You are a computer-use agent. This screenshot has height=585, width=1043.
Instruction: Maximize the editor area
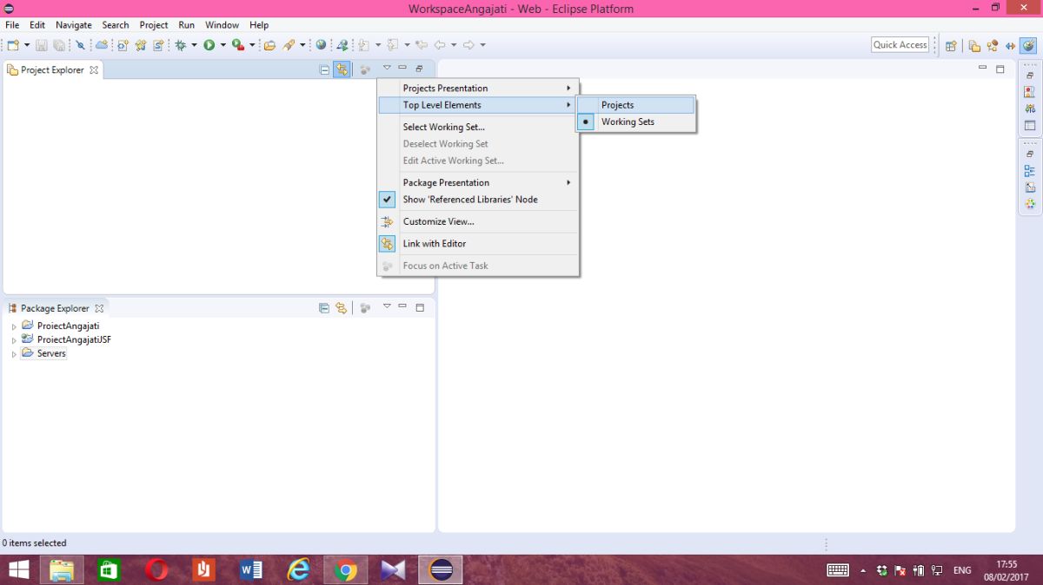click(1000, 69)
